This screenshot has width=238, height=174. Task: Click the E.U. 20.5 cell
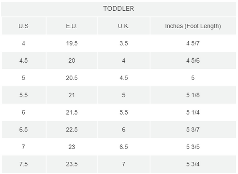point(72,78)
